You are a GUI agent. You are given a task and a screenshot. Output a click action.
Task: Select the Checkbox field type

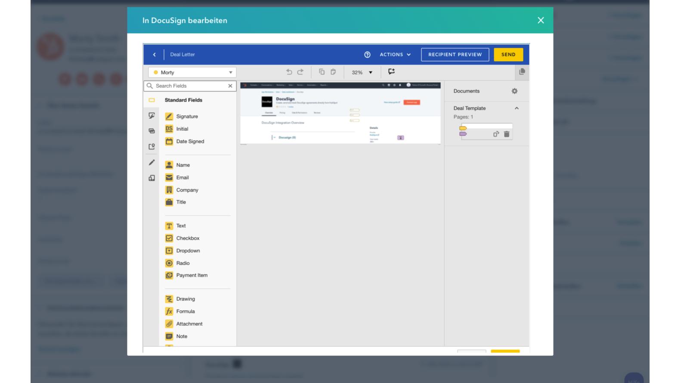[x=187, y=238]
